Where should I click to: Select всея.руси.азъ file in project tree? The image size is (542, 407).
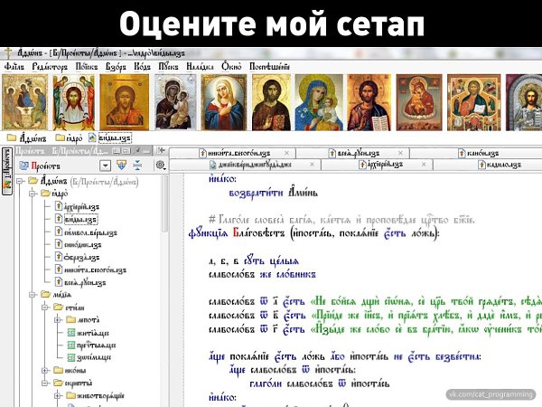[81, 282]
